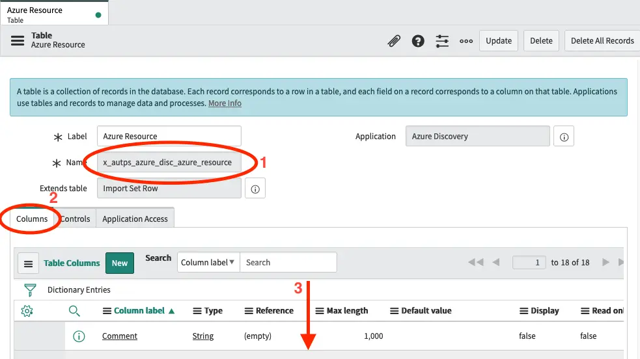640x359 pixels.
Task: Follow the More Info link
Action: point(225,103)
